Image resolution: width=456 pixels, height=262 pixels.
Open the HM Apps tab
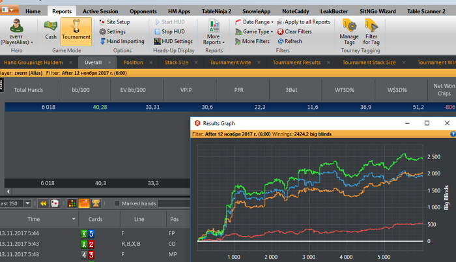coord(179,11)
